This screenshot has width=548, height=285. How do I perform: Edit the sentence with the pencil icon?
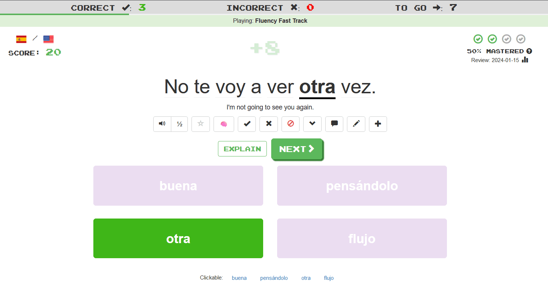pyautogui.click(x=356, y=124)
